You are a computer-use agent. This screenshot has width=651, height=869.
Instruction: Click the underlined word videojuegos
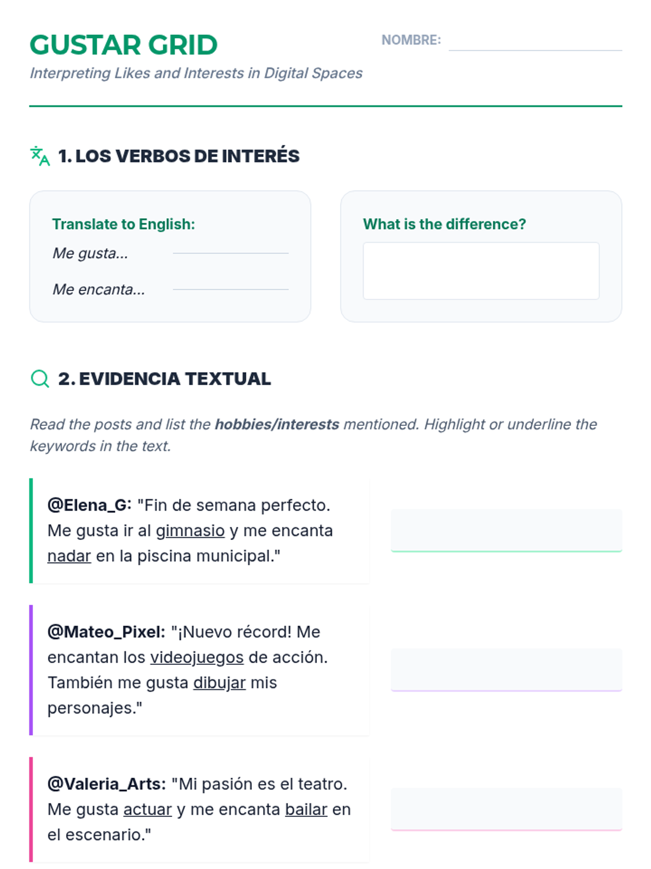pyautogui.click(x=196, y=657)
